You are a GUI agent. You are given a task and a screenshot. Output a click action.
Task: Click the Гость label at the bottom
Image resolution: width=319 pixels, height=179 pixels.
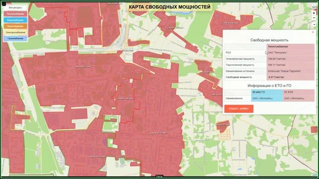click(x=159, y=177)
